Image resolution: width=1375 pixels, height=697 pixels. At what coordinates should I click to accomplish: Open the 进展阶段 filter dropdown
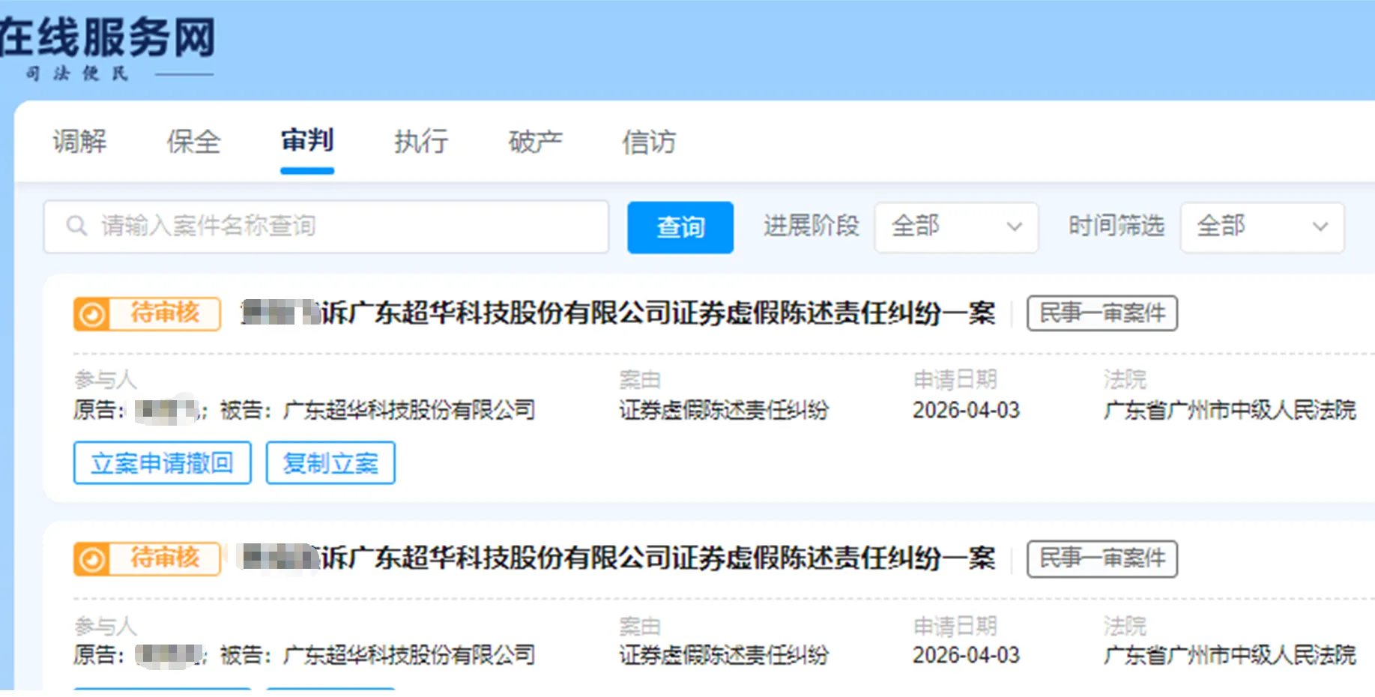tap(956, 227)
